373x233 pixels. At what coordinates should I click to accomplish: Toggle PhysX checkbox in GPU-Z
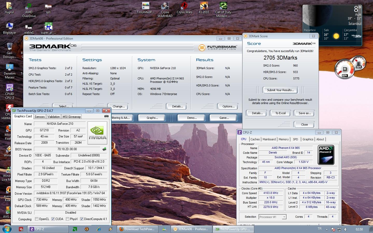[x=67, y=219]
